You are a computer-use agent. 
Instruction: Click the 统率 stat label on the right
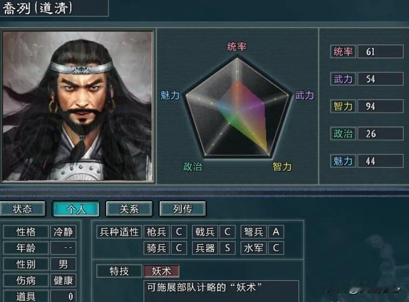(343, 51)
